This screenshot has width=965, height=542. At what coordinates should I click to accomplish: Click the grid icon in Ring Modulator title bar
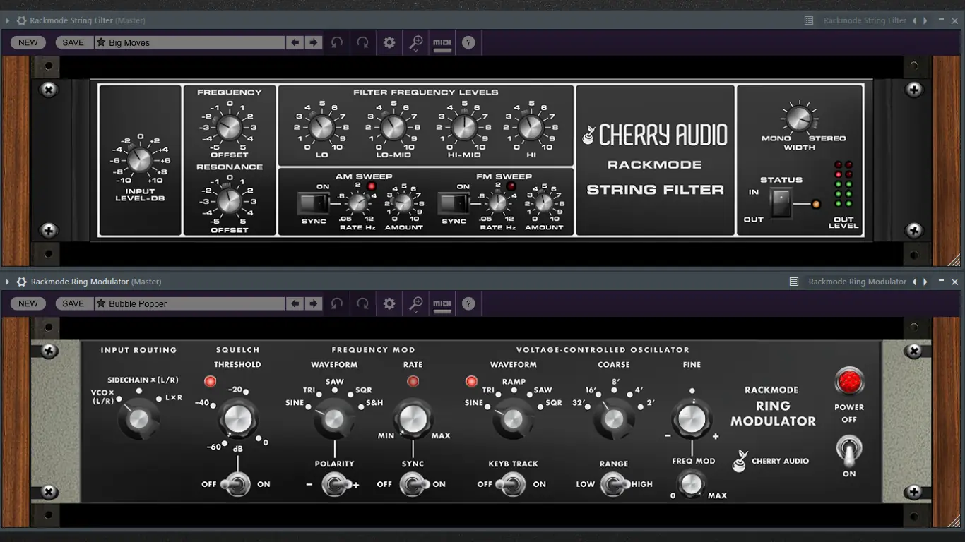(794, 282)
